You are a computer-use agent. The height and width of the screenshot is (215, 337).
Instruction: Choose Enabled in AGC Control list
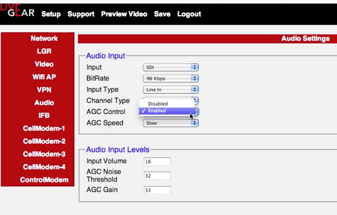(167, 111)
